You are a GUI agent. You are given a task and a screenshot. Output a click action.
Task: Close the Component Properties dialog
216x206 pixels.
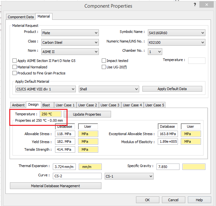click(206, 5)
